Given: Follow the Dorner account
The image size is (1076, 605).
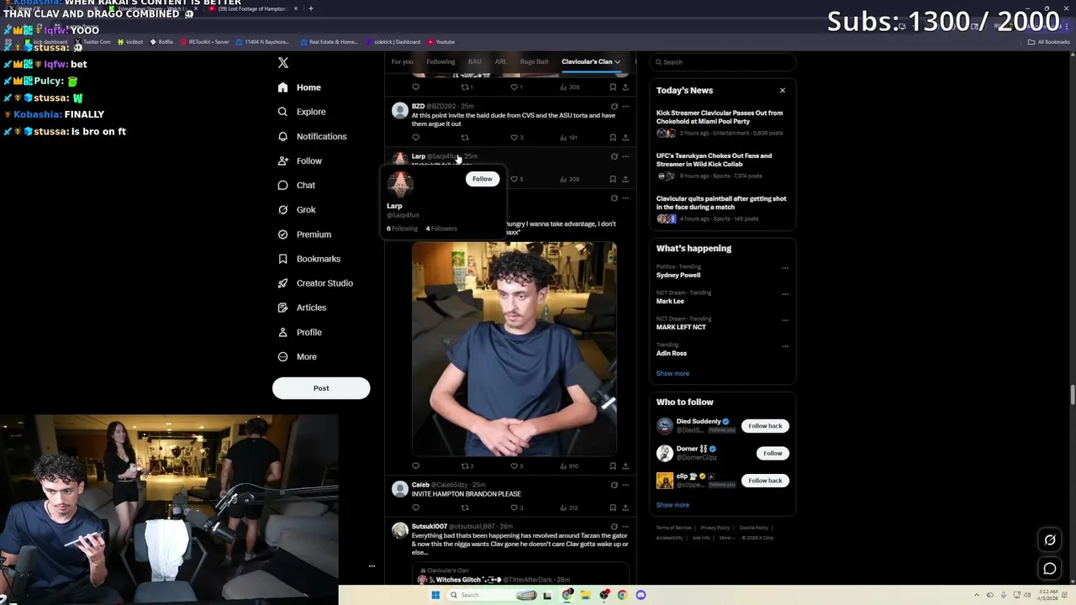Looking at the screenshot, I should point(773,454).
